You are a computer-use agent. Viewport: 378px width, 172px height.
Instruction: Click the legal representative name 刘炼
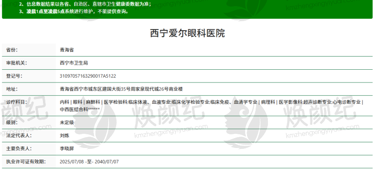click(64, 135)
